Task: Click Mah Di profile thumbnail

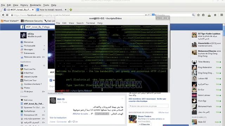Action: pyautogui.click(x=53, y=100)
